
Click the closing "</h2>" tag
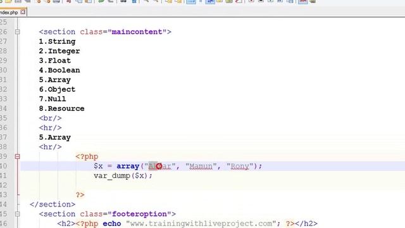coord(306,224)
